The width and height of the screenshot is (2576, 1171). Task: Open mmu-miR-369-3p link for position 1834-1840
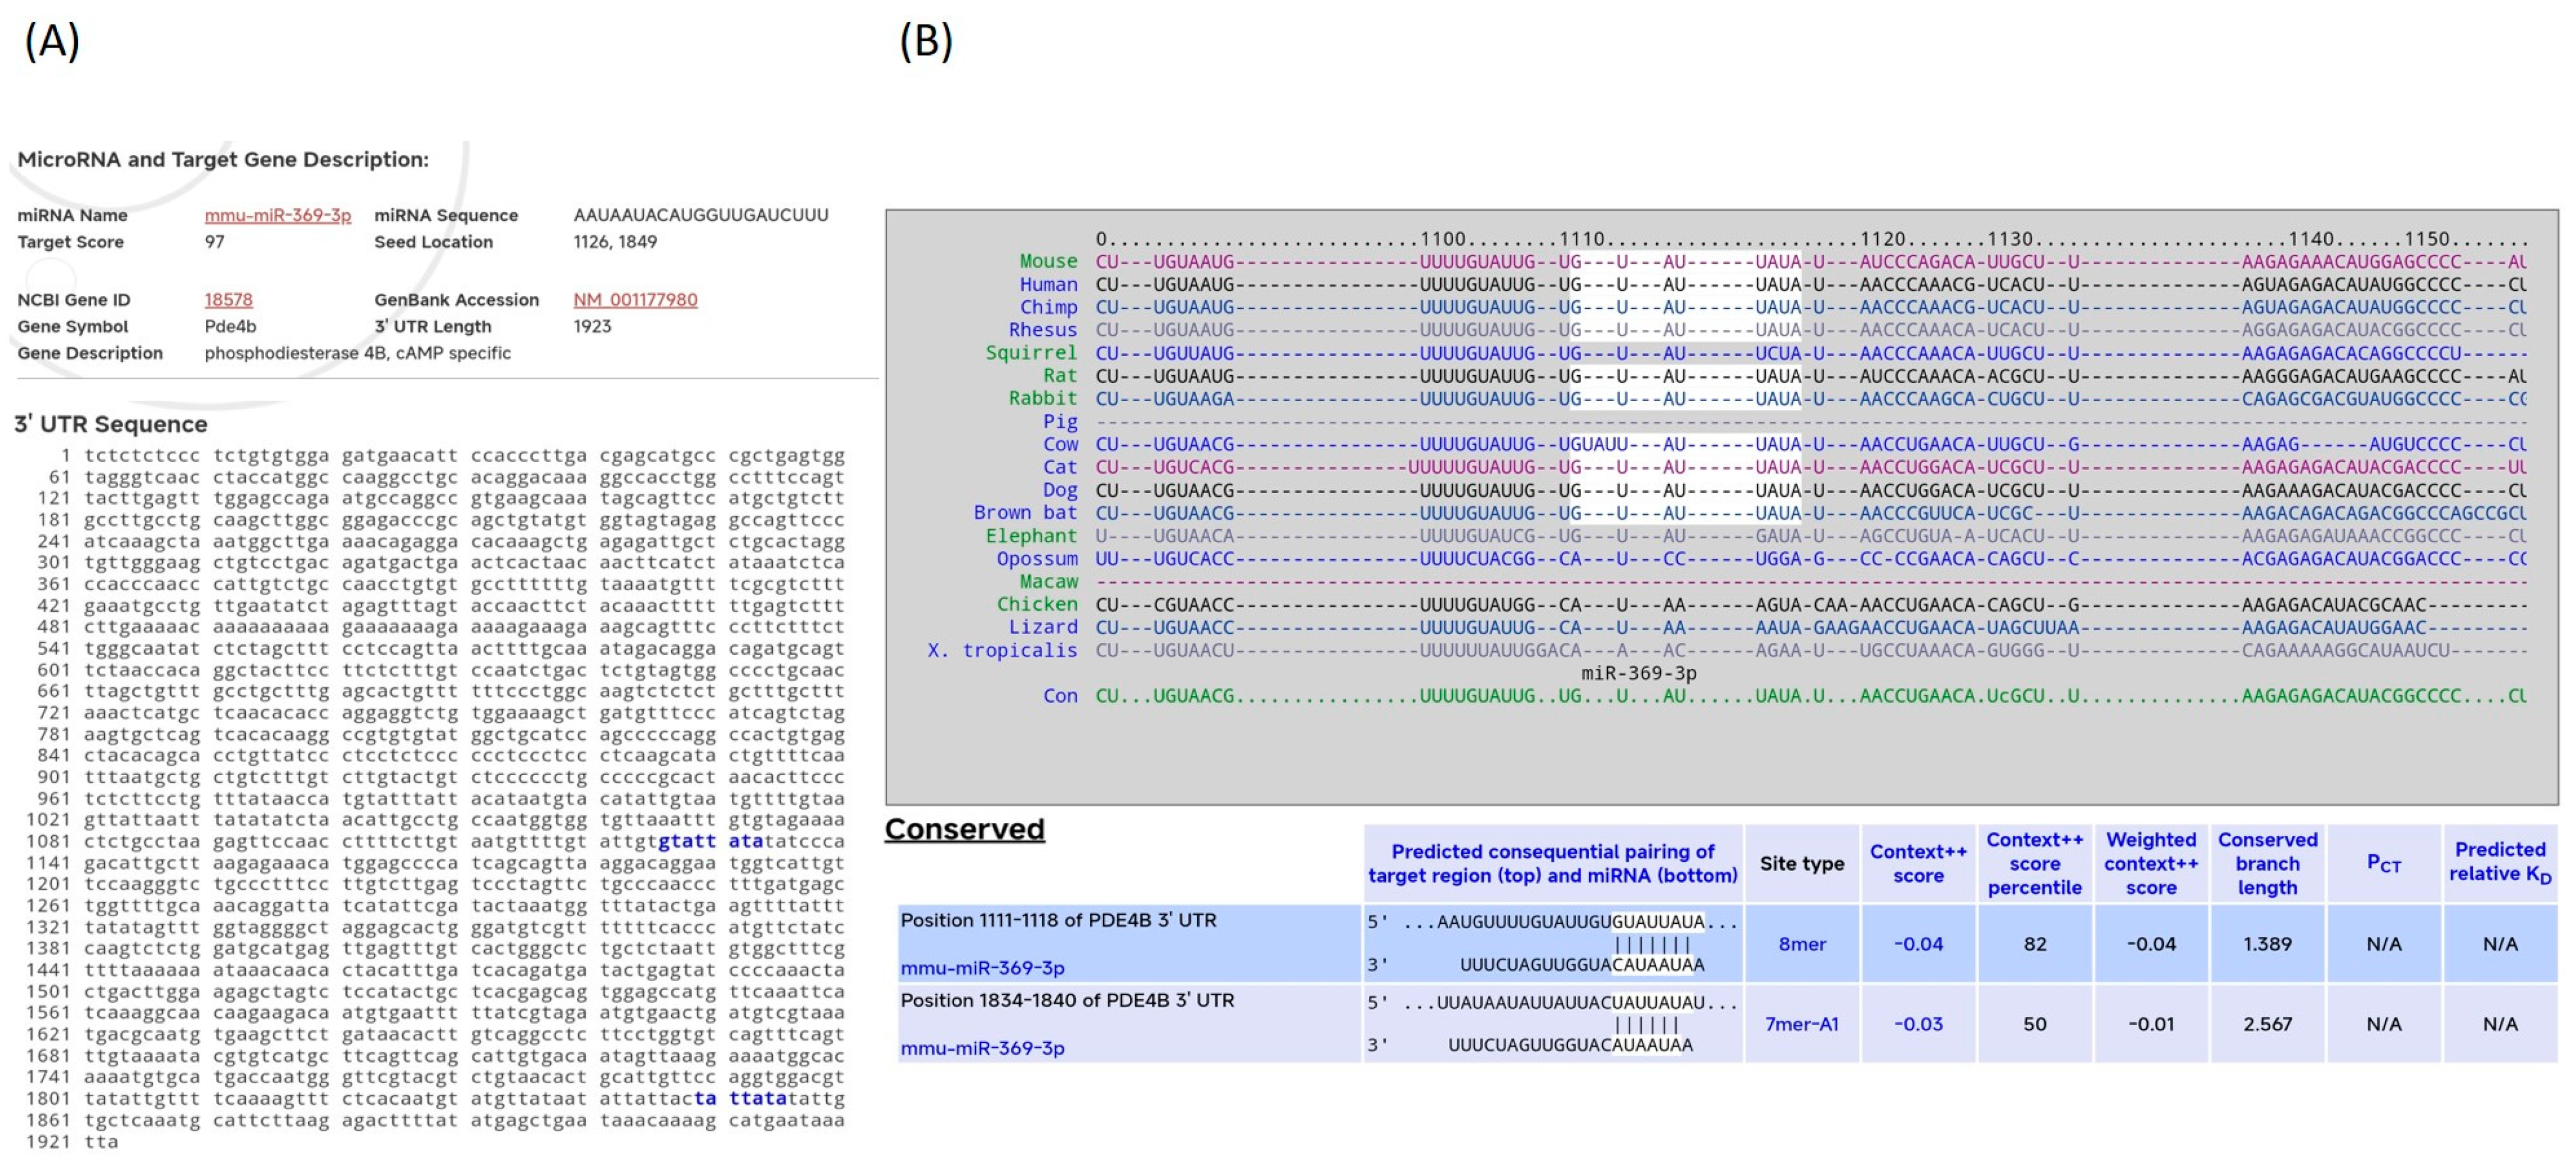pos(982,1048)
